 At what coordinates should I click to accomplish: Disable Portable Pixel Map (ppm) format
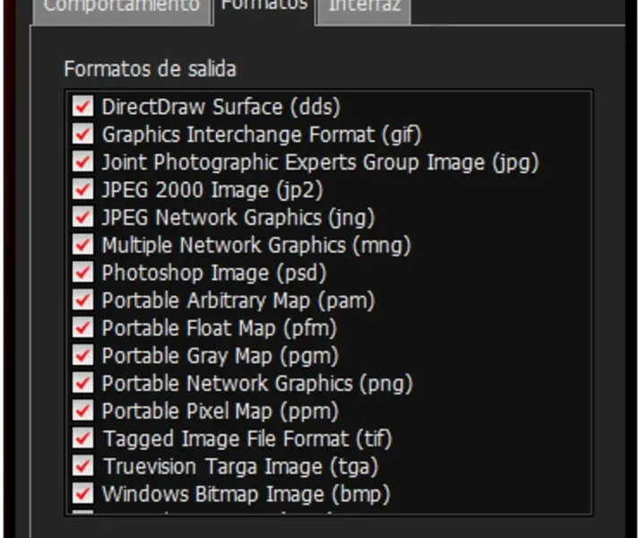pos(83,412)
